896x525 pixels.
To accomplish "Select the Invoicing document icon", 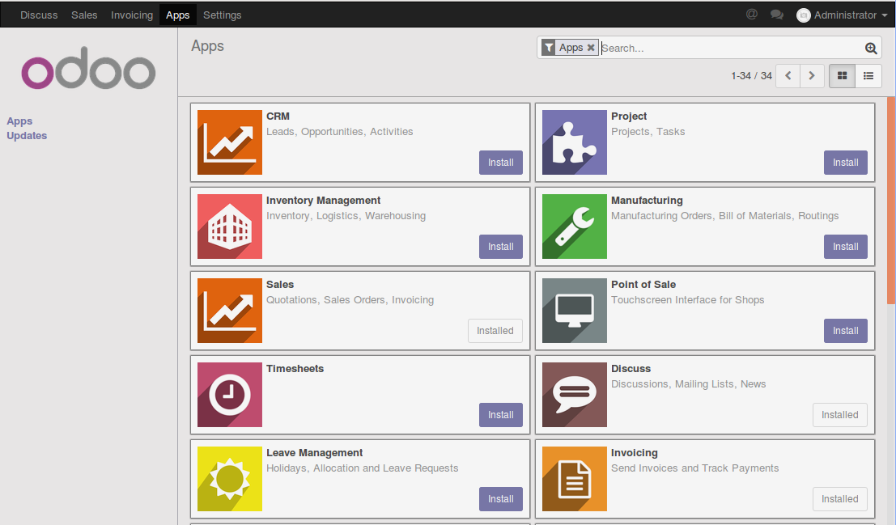I will pos(575,479).
